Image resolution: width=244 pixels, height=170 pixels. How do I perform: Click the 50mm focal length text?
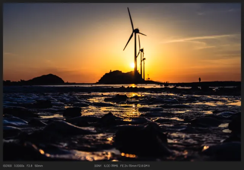(x=39, y=166)
